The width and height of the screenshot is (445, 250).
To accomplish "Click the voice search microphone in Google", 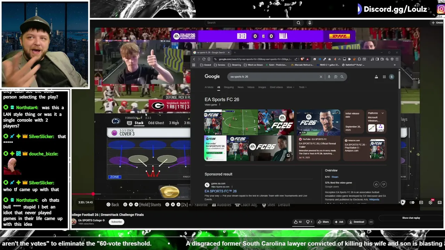I will [x=329, y=77].
